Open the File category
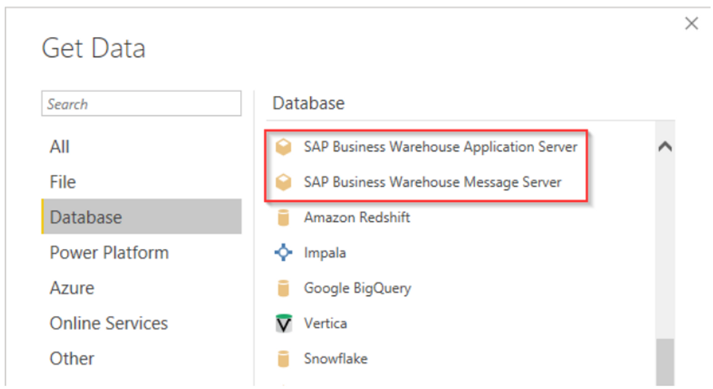The height and width of the screenshot is (389, 713). pos(141,181)
